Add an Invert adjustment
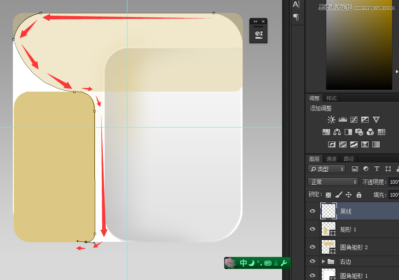 pyautogui.click(x=331, y=144)
